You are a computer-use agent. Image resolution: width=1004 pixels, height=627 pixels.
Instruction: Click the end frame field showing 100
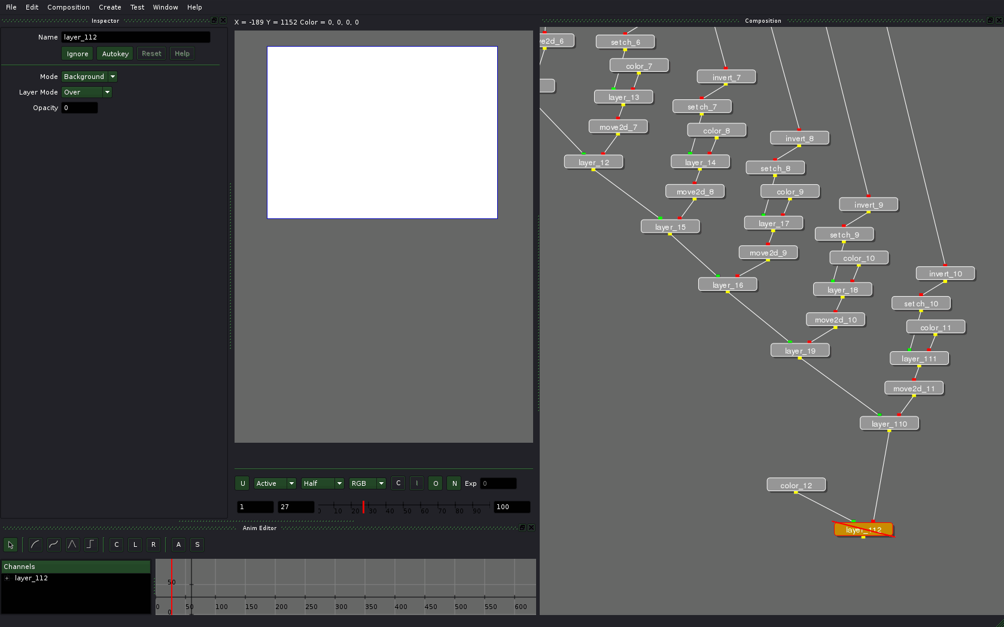point(512,507)
